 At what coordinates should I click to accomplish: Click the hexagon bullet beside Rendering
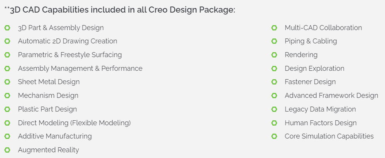pos(274,55)
